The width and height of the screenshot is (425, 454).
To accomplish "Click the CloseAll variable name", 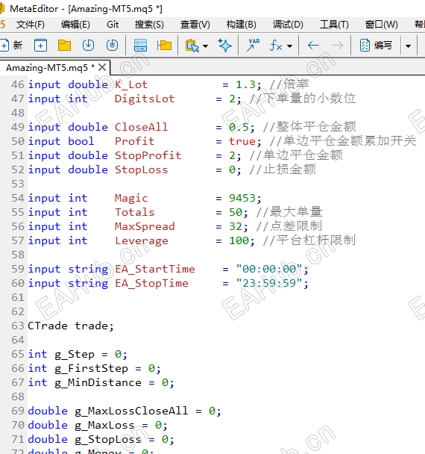I will click(x=141, y=127).
